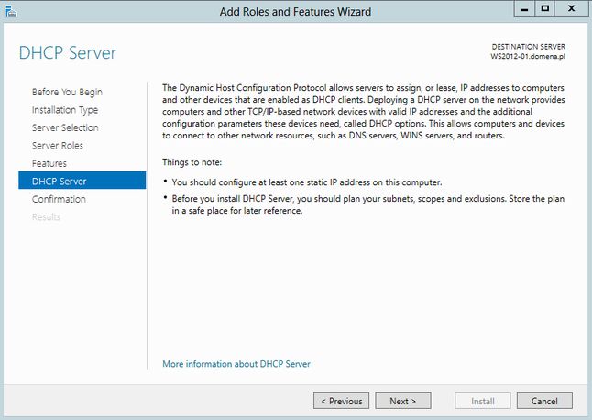Open More information about DHCP Server link

(x=236, y=364)
